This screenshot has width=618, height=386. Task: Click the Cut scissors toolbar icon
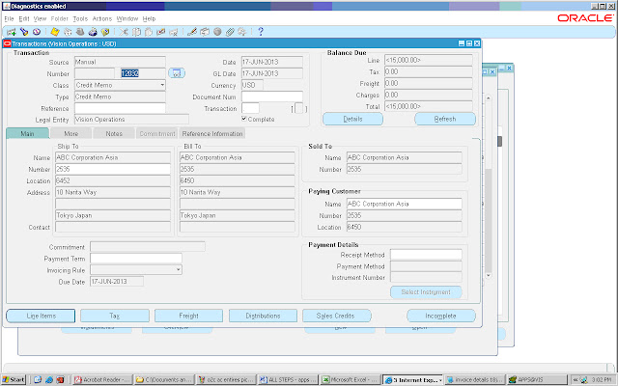click(x=124, y=32)
